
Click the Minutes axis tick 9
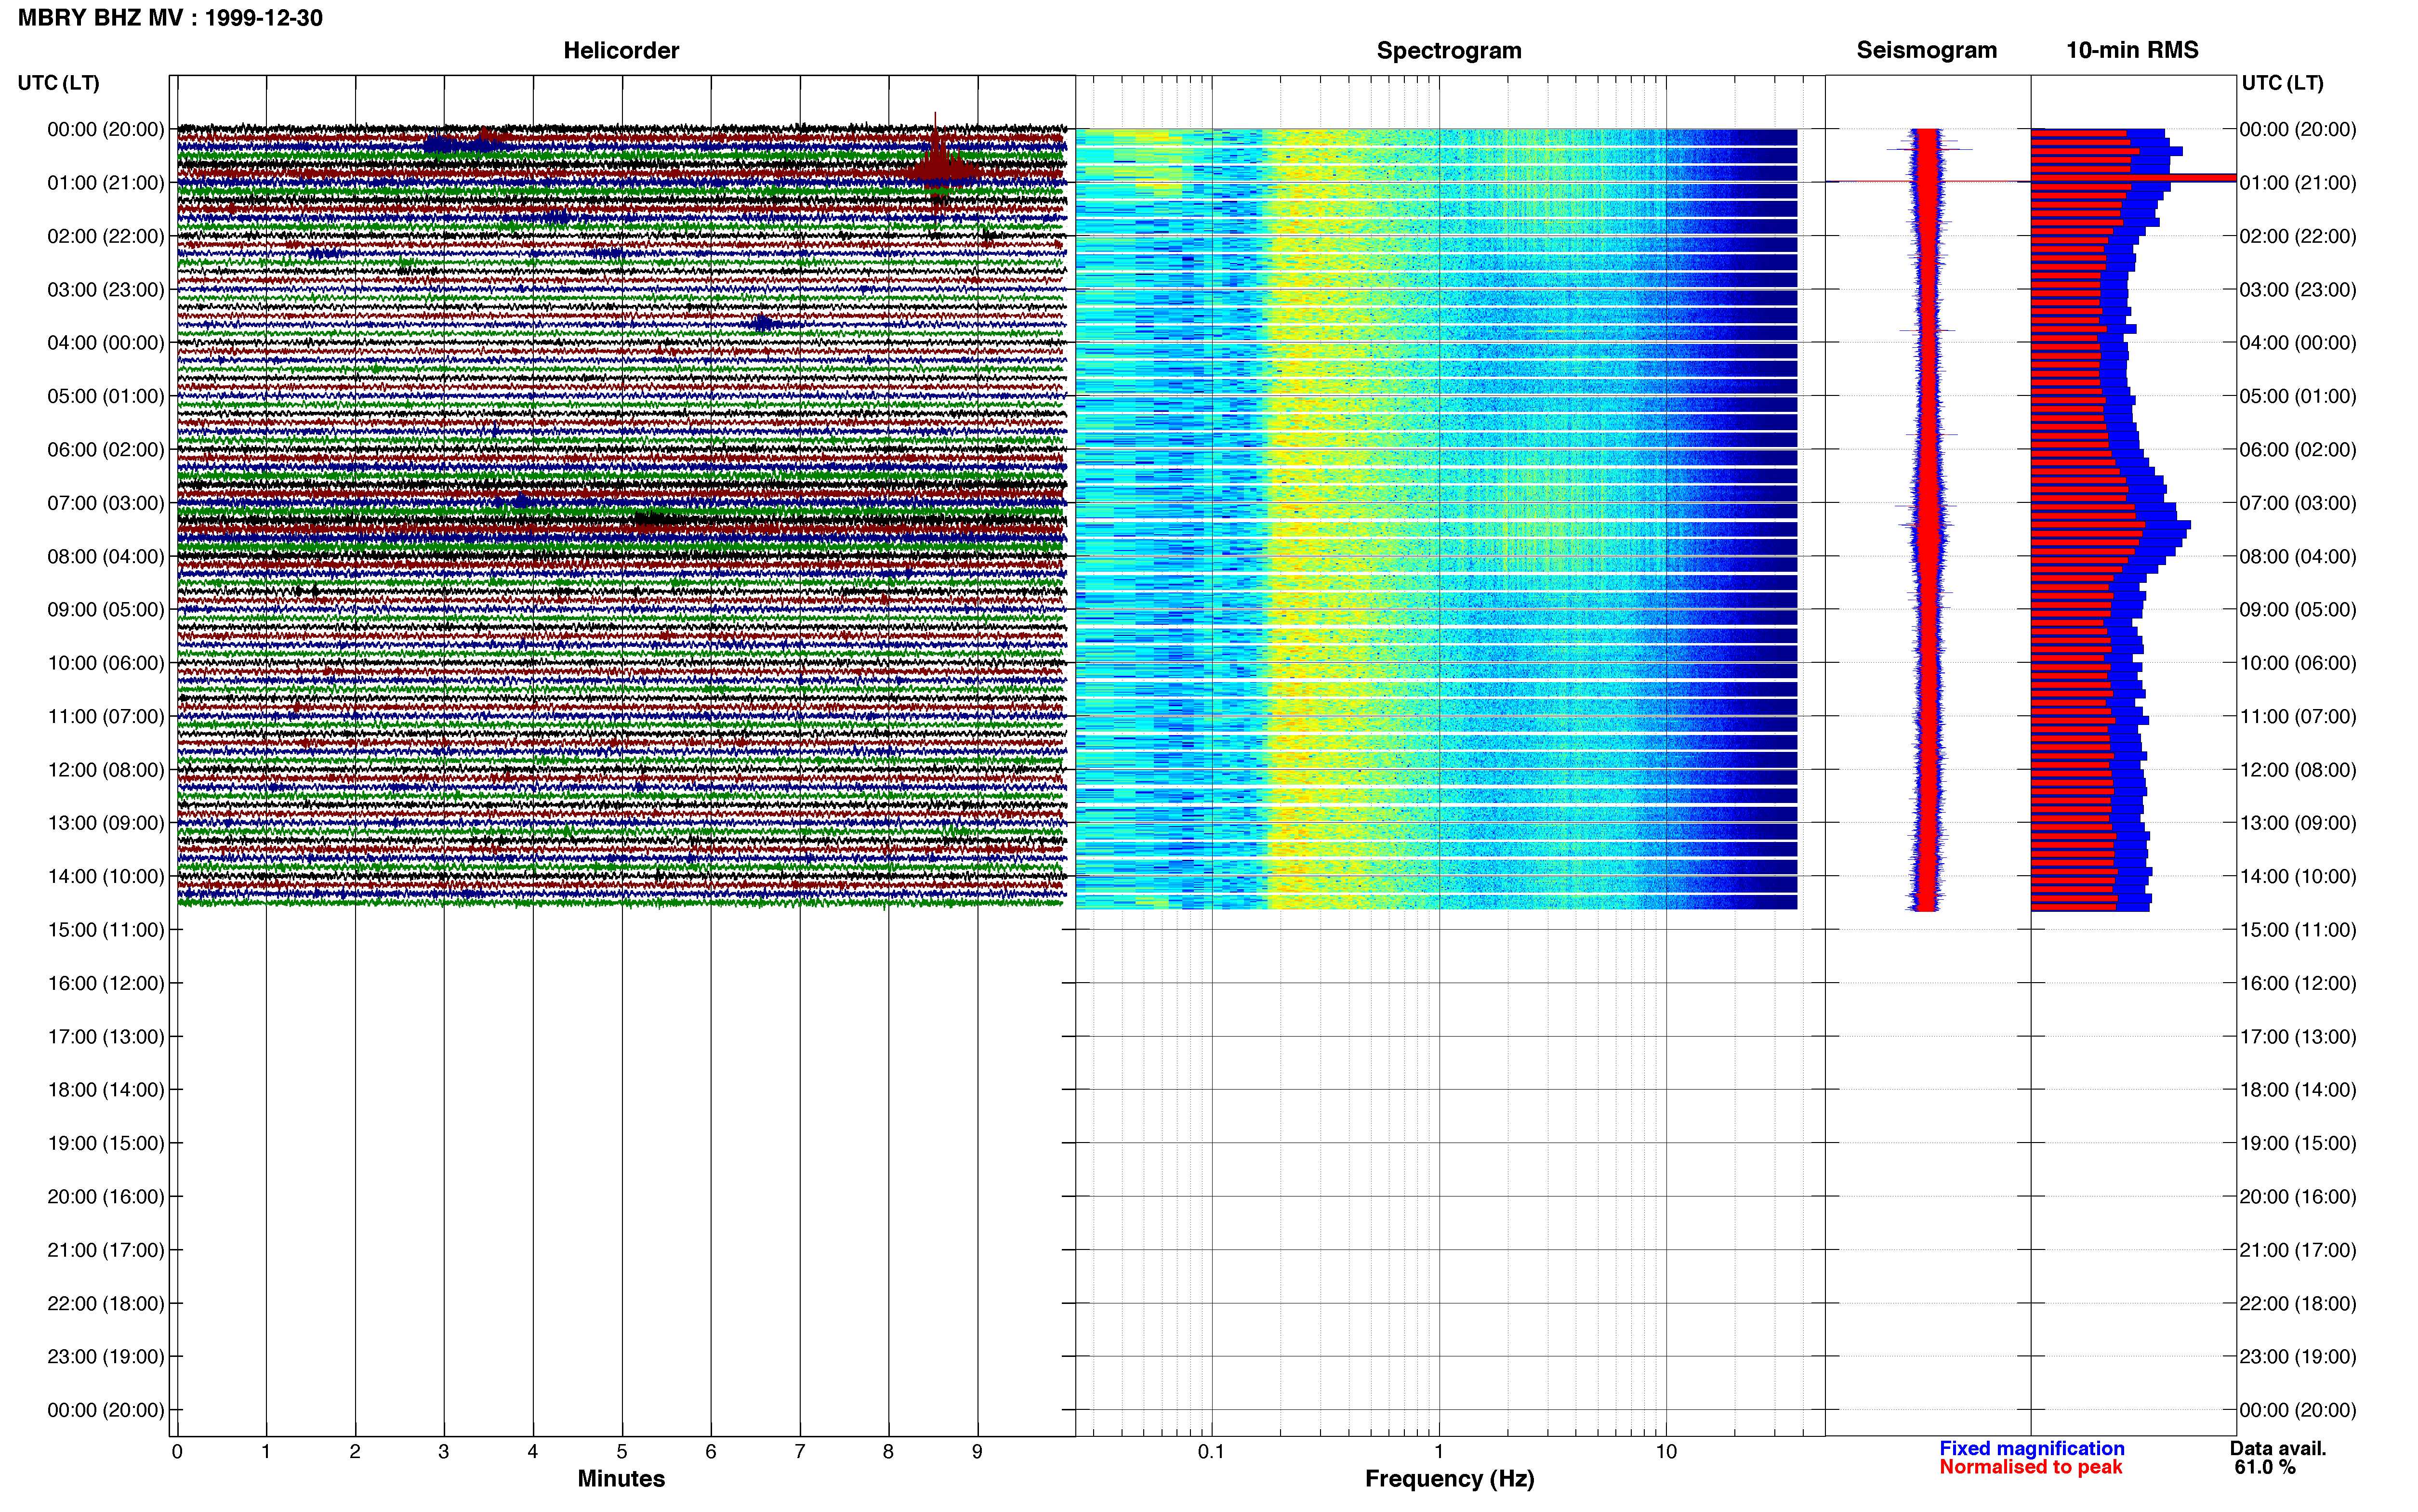coord(977,1452)
